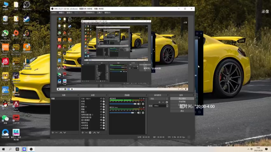Undock the 转场特效 transitions panel
The image size is (271, 152).
pos(168,95)
